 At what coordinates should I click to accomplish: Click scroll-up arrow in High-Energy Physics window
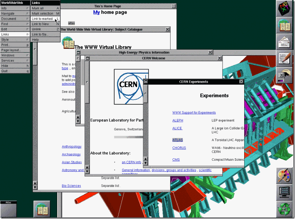78,117
